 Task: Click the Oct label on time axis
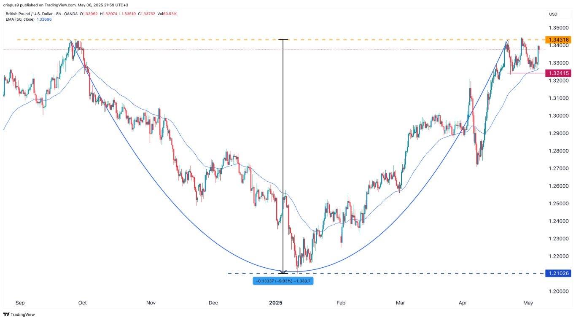pyautogui.click(x=82, y=303)
